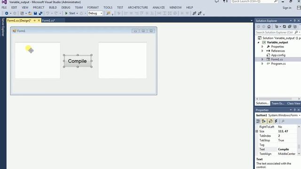Switch to the Form1.cs* code tab
Image resolution: width=301 pixels, height=169 pixels.
[x=48, y=21]
